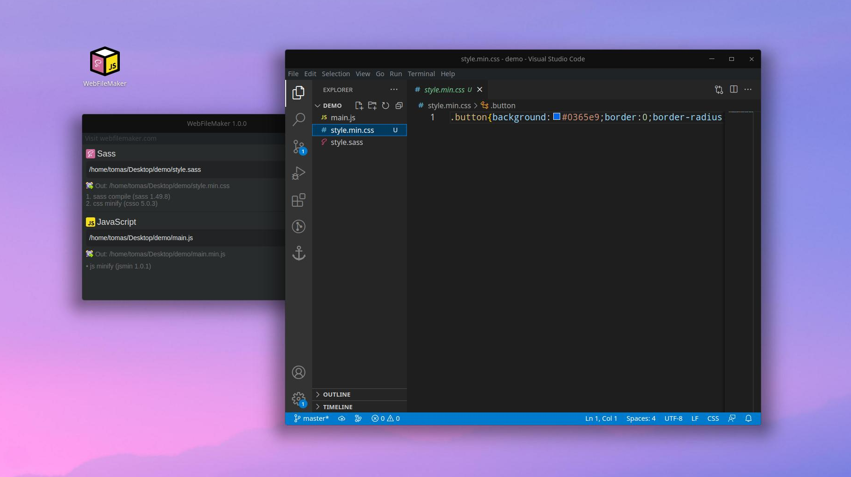Click the feedback icon in status bar
The width and height of the screenshot is (851, 477).
coord(732,418)
